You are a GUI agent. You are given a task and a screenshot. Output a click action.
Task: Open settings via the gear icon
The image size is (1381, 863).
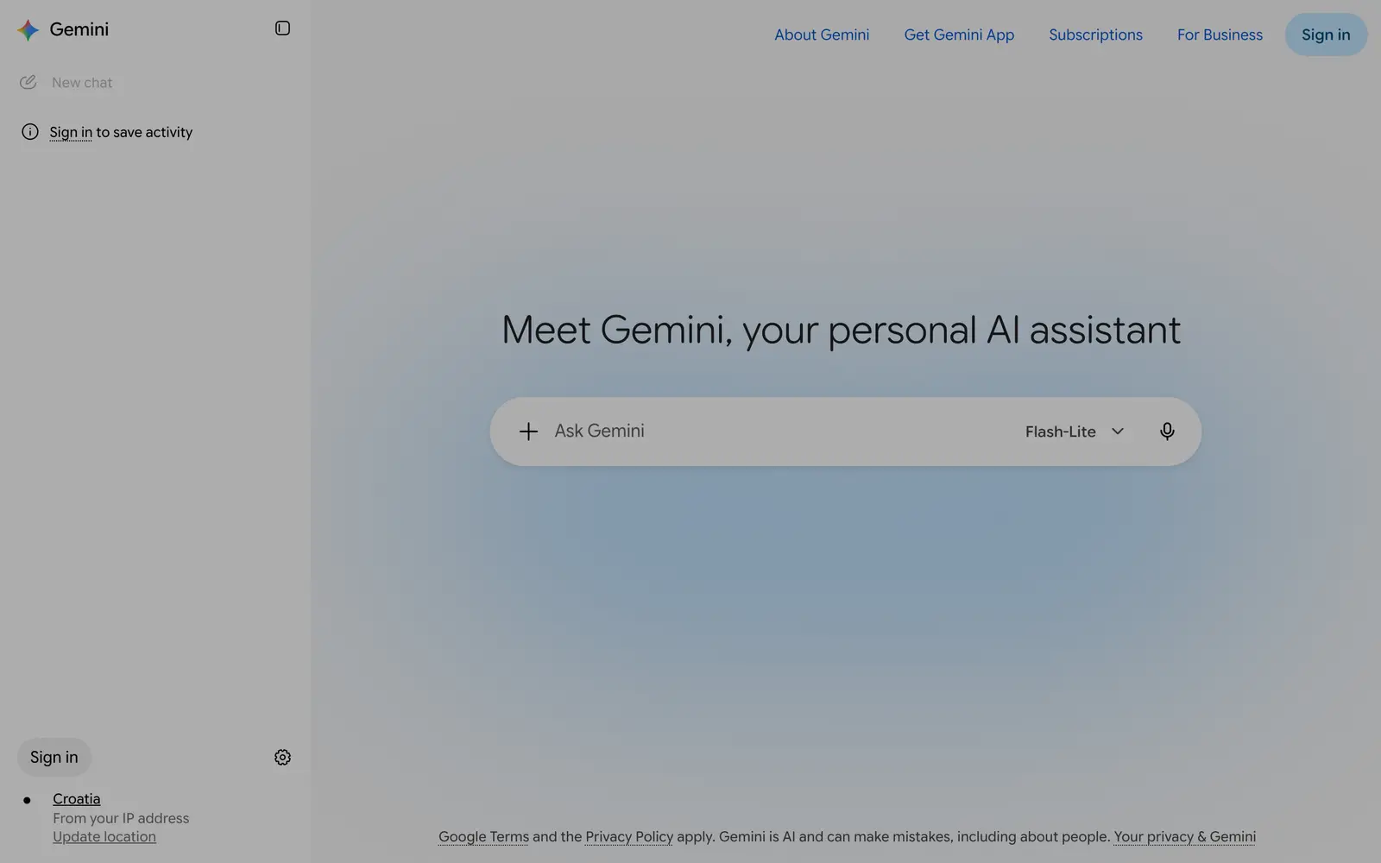point(282,757)
